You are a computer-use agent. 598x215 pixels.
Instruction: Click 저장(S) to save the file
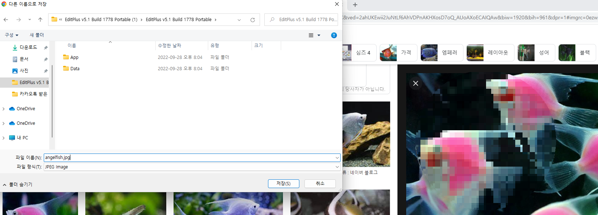[283, 184]
